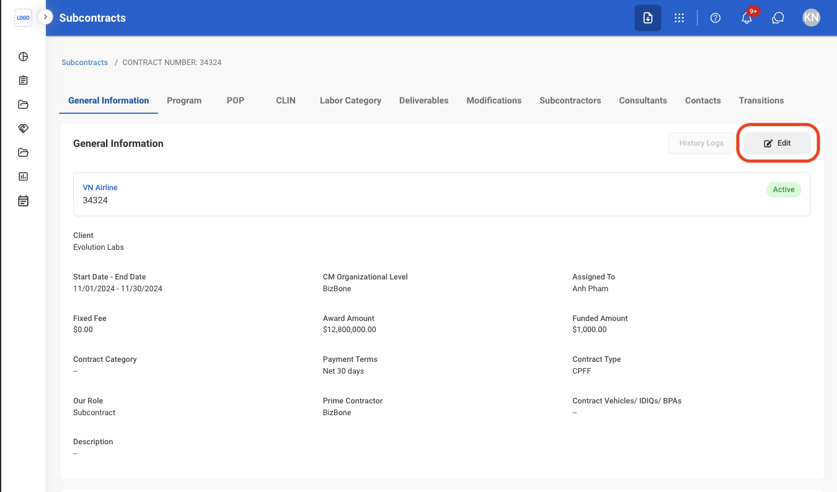Switch to the Labor Category tab
The width and height of the screenshot is (837, 492).
tap(350, 100)
